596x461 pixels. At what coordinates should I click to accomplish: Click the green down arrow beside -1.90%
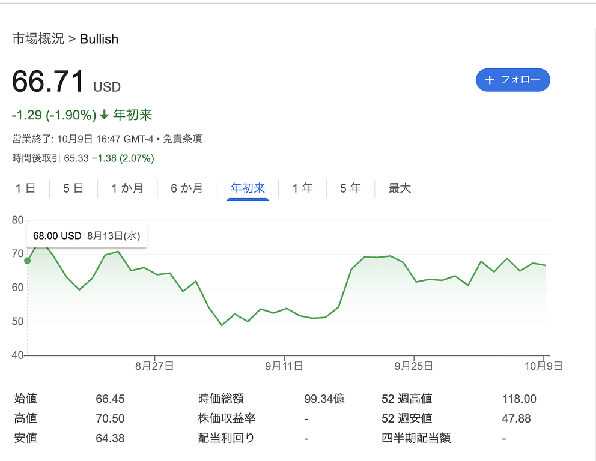coord(105,115)
